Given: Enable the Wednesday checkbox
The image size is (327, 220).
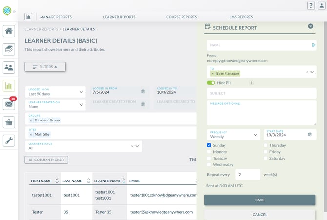Looking at the screenshot, I should pyautogui.click(x=209, y=164).
